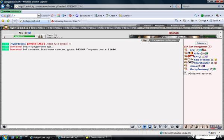Open player Sharkhunter profile link
Screen dimensions: 224x140
click(202, 63)
